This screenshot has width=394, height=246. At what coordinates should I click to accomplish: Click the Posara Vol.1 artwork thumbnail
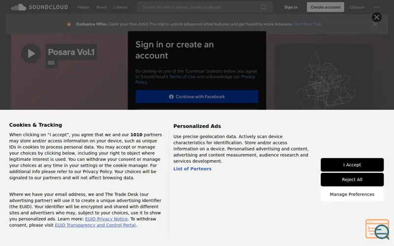point(323,77)
